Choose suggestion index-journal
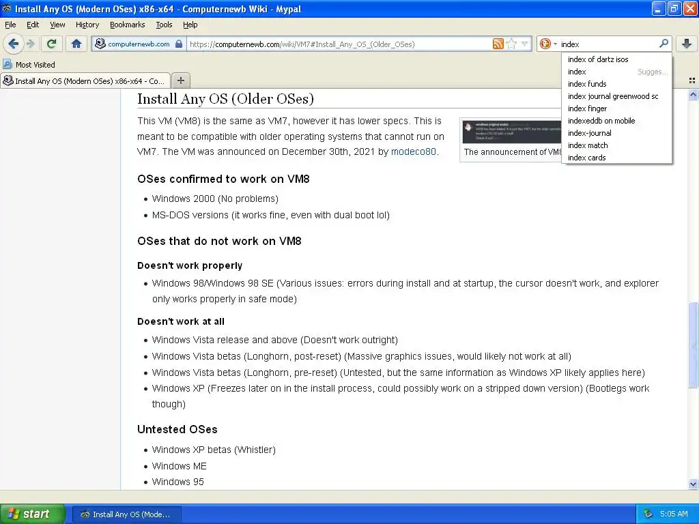The width and height of the screenshot is (699, 524). pyautogui.click(x=617, y=133)
